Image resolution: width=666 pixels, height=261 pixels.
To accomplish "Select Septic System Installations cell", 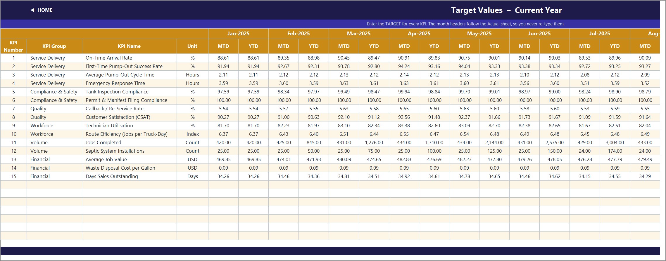I will pos(129,151).
